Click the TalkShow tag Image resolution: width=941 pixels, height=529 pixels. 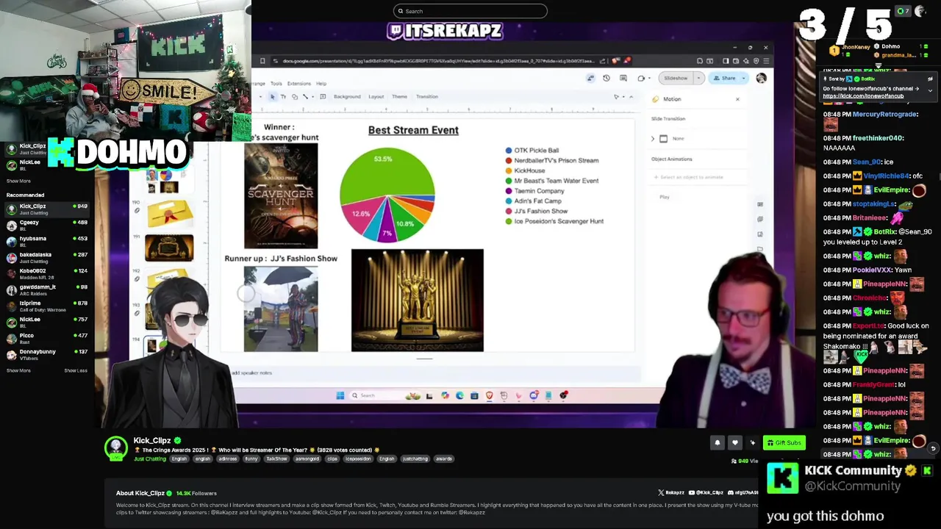276,459
